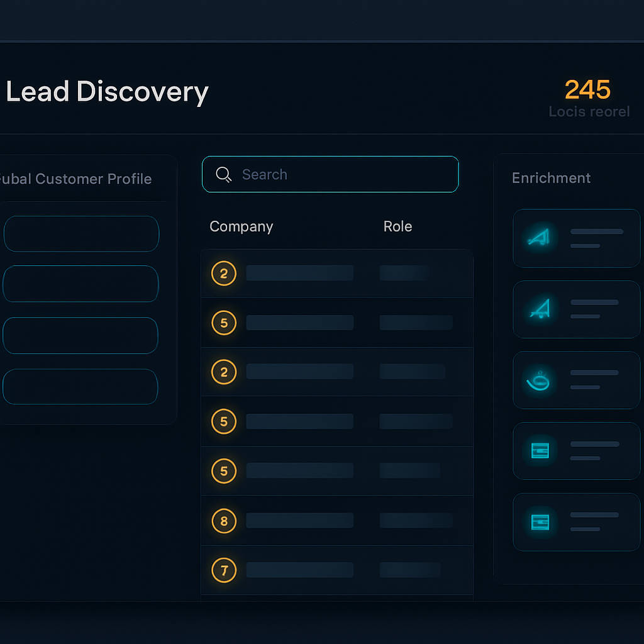Screen dimensions: 644x644
Task: Open role placeholder in row with badge 7
Action: (410, 570)
